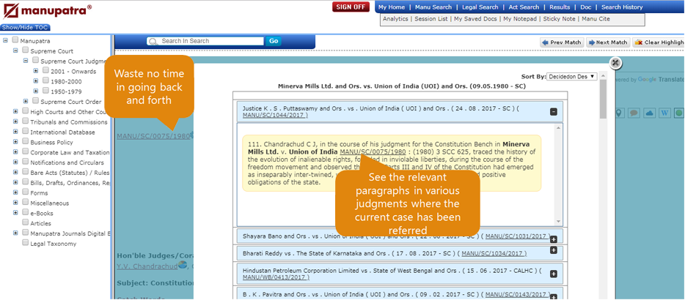Open the Manu Search menu
Image resolution: width=685 pixels, height=300 pixels.
coord(433,7)
